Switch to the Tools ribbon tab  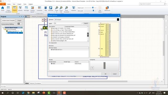tap(25, 4)
